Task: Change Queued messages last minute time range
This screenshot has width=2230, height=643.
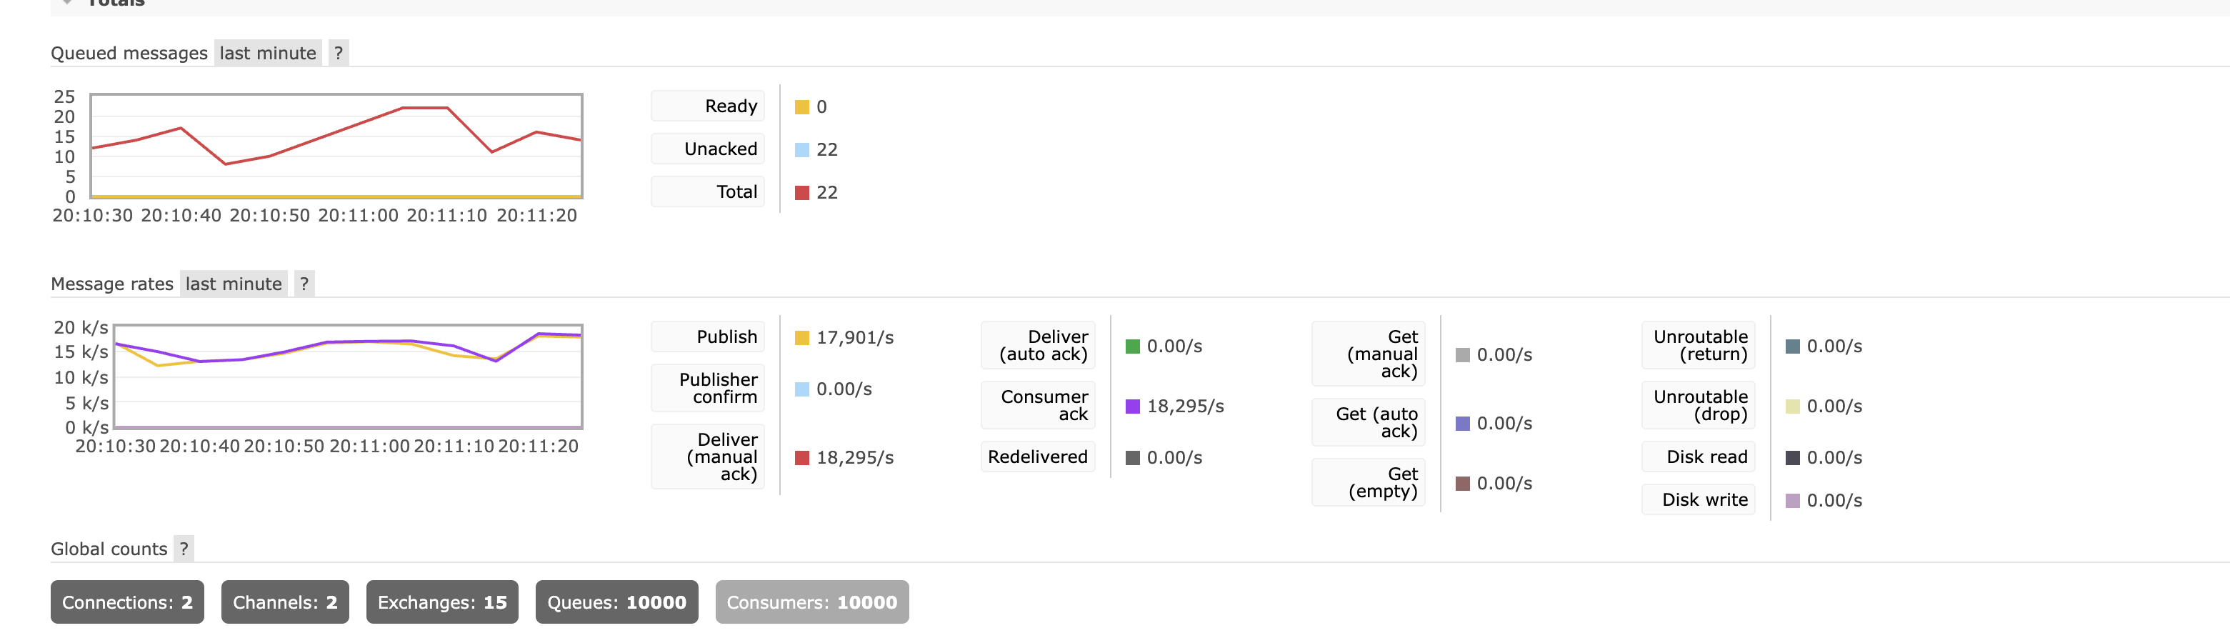Action: coord(267,53)
